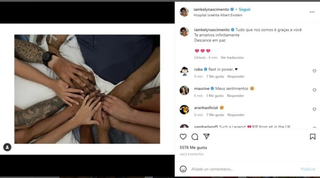View 7 Me gusta on ruba's comment

coord(215,77)
